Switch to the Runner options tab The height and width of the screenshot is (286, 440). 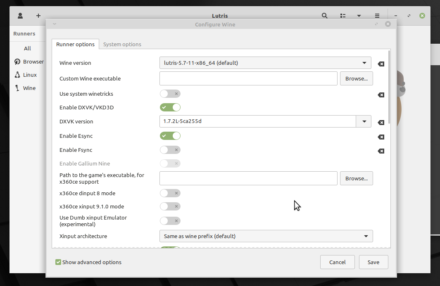(75, 44)
